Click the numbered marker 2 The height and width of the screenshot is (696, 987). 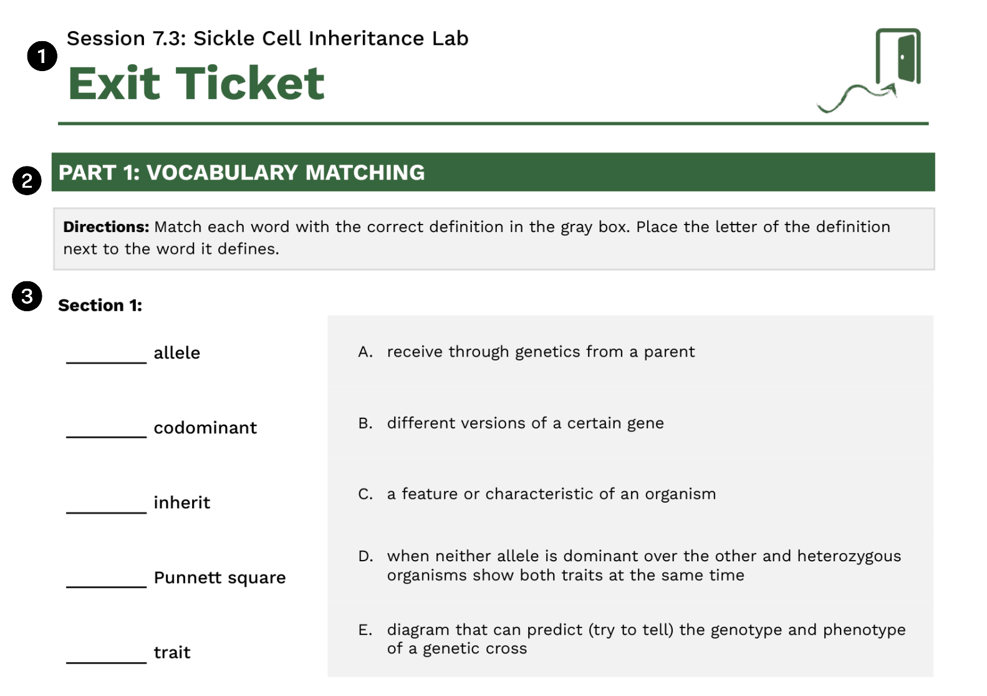(x=27, y=181)
